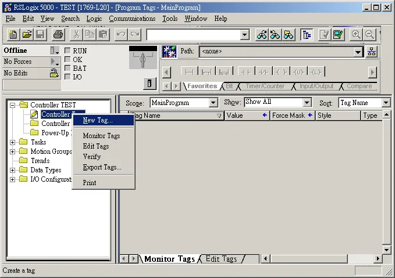Click the Zoom In magnifier icon
Image resolution: width=395 pixels, height=278 pixels.
click(x=355, y=34)
